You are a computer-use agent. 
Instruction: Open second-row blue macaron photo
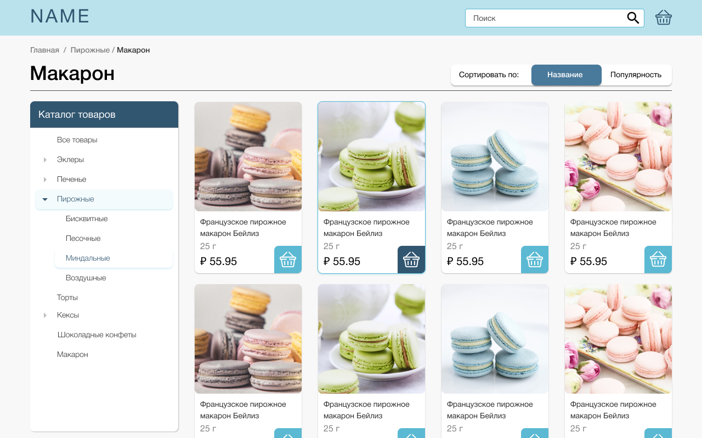point(495,339)
